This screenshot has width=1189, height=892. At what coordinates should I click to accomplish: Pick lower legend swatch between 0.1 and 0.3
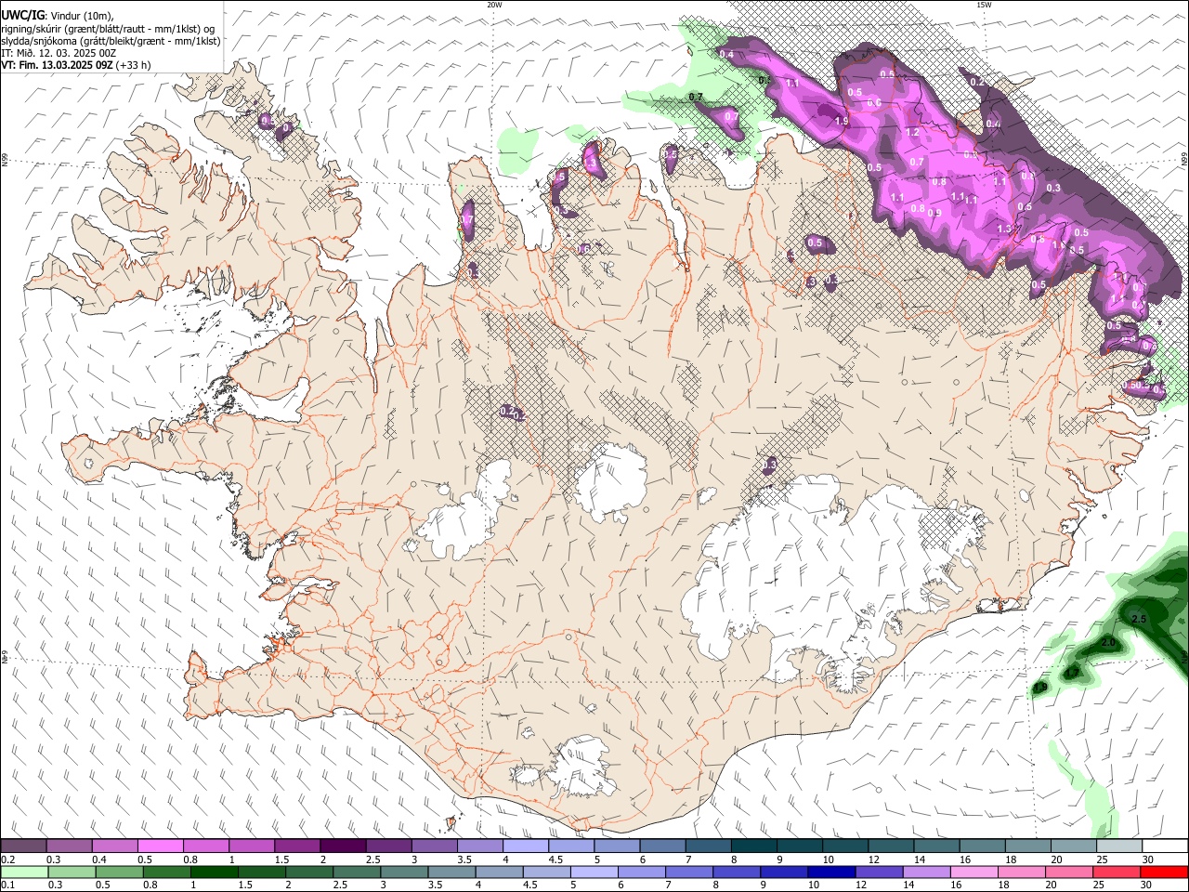(x=24, y=872)
